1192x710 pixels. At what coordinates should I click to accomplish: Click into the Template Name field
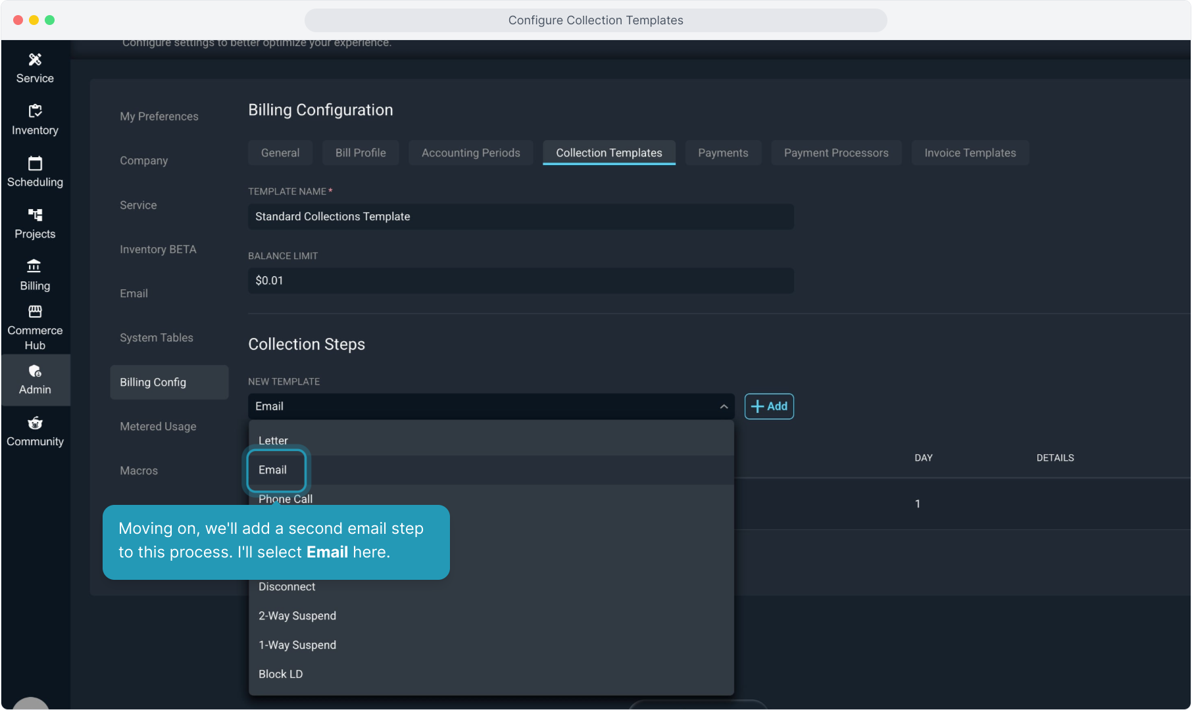(520, 217)
